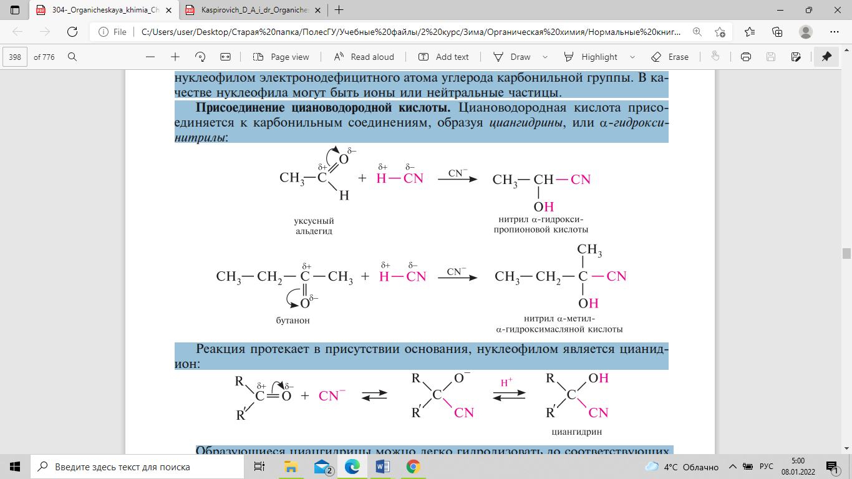852x479 pixels.
Task: Click the 'of 776' page count text
Action: (44, 57)
